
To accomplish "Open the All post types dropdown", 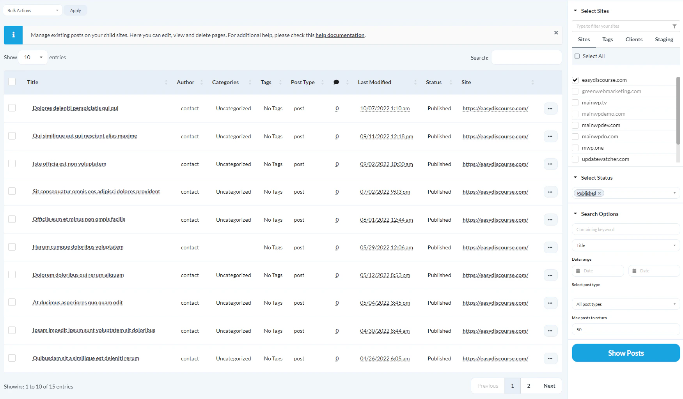I will tap(626, 304).
